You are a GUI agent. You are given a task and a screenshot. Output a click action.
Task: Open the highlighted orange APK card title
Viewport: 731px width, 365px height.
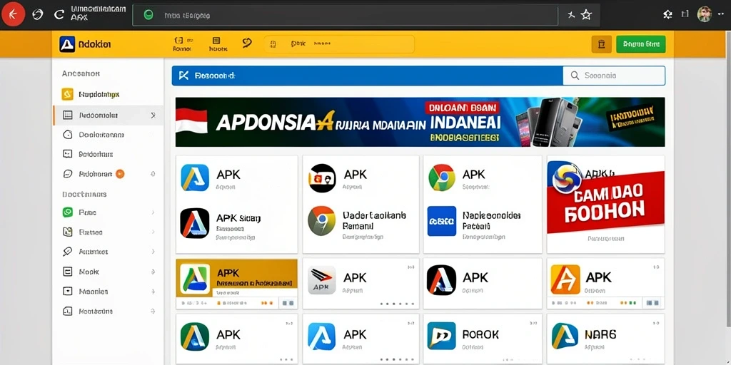click(x=228, y=272)
